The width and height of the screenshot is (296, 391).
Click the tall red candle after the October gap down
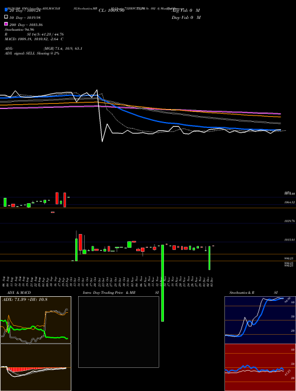[81, 242]
